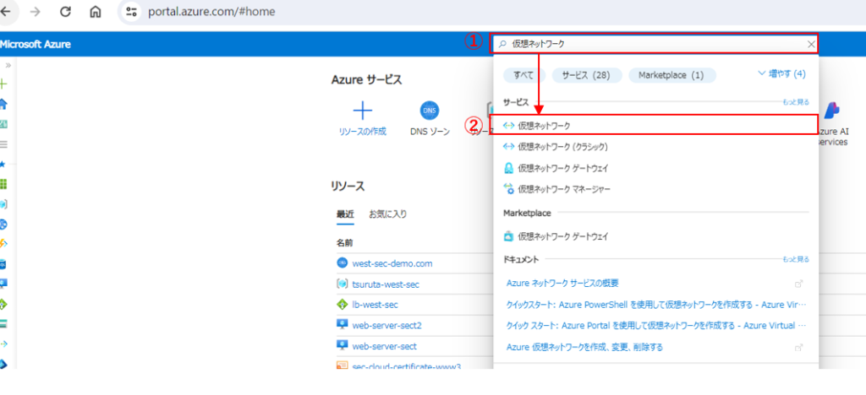866x395 pixels.
Task: Reload the page with the refresh icon
Action: (65, 12)
